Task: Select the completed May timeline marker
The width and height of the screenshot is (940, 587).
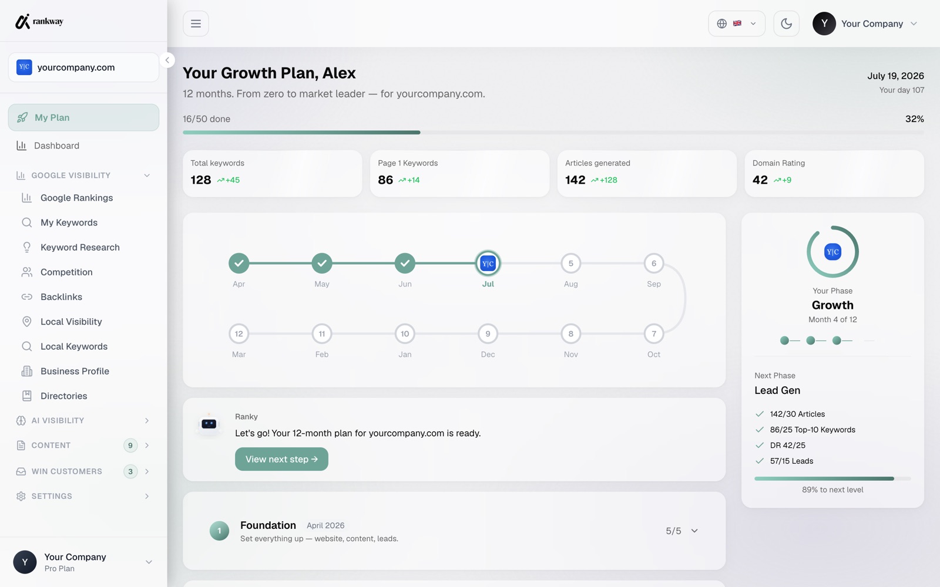Action: point(322,263)
